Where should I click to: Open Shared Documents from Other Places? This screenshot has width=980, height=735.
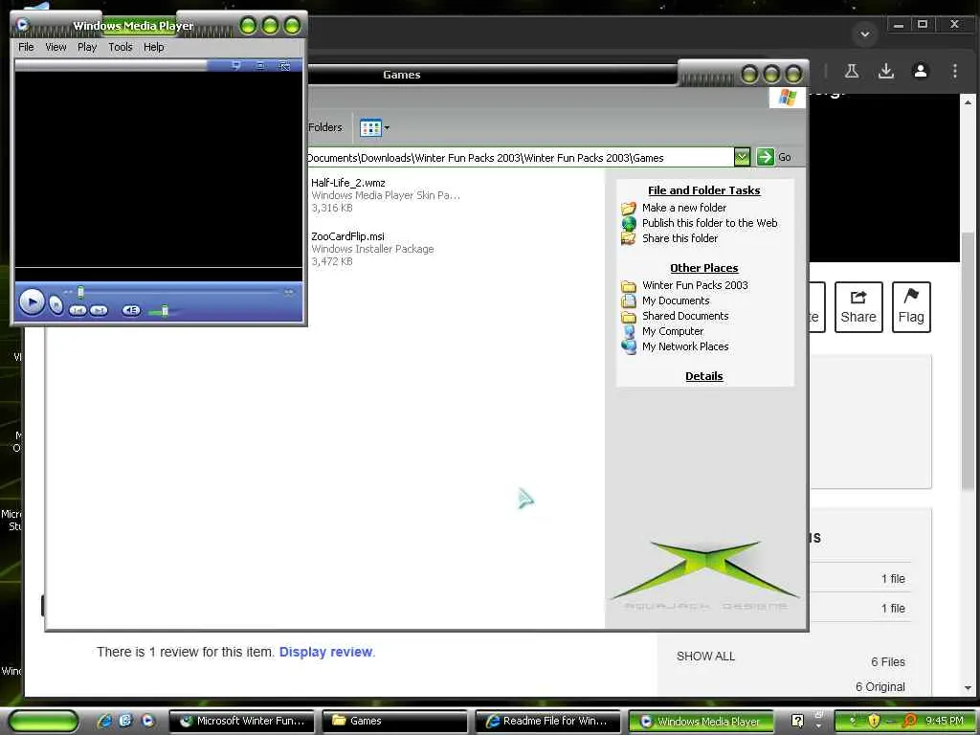[685, 316]
